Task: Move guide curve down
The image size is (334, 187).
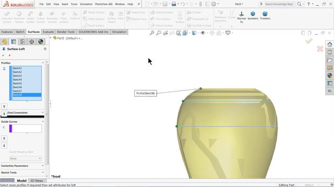Action: pos(4,145)
